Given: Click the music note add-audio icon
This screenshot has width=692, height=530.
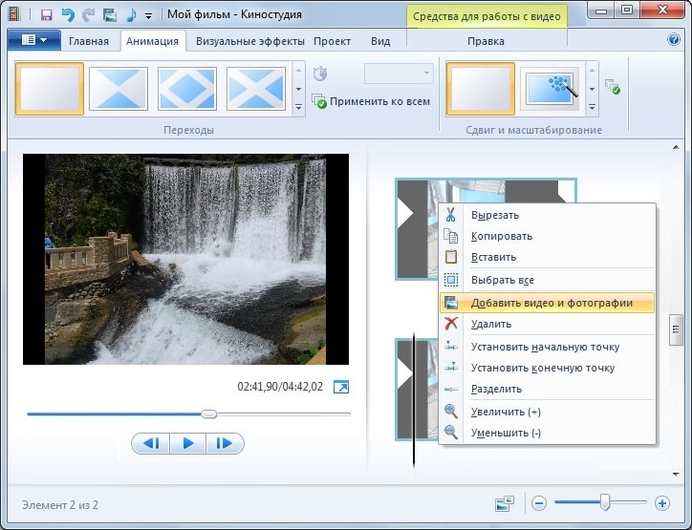Looking at the screenshot, I should (131, 15).
